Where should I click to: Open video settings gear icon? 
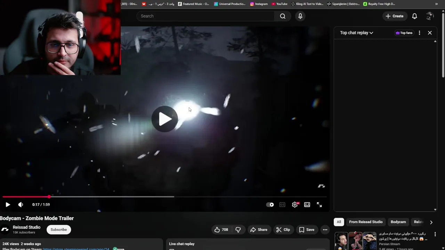coord(295,205)
